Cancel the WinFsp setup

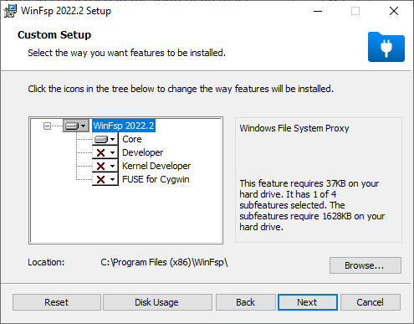371,302
